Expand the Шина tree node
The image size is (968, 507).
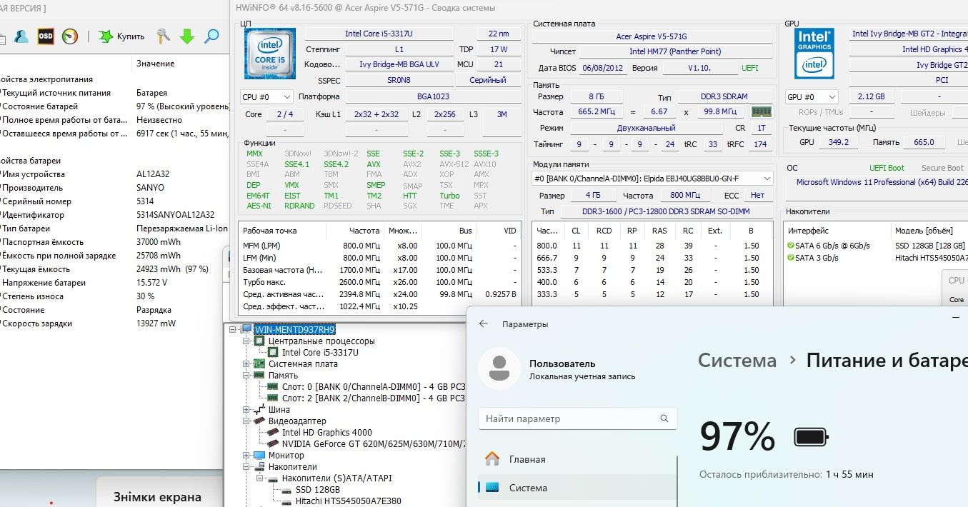coord(247,409)
